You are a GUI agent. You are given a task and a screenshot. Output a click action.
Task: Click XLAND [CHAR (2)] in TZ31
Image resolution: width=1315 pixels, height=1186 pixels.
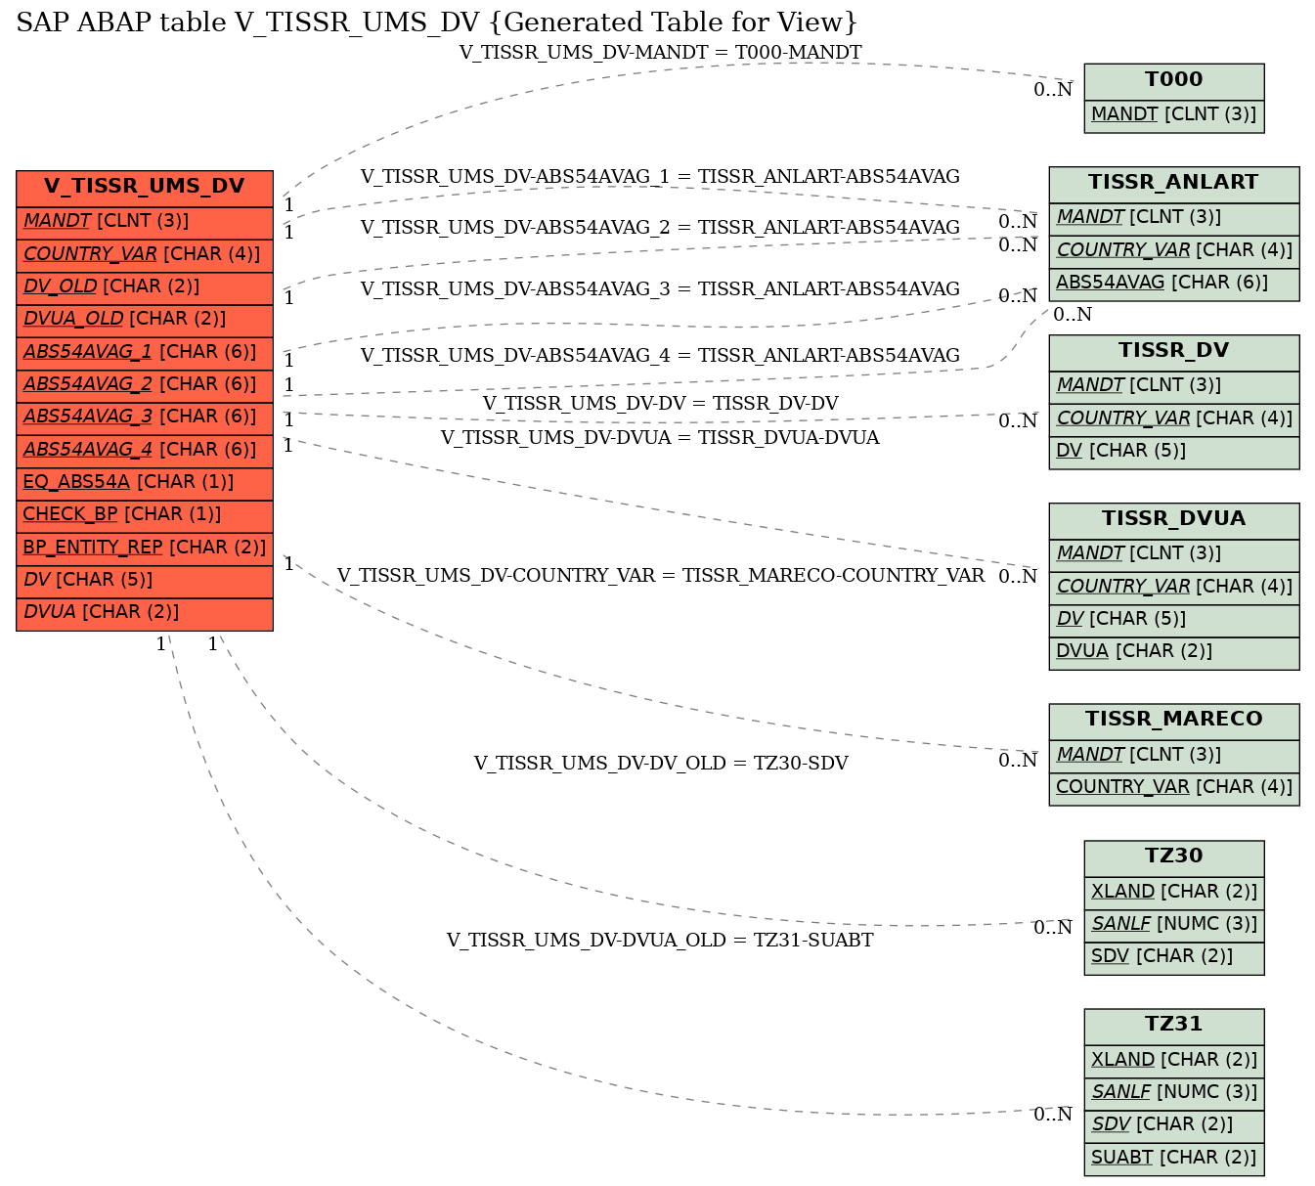[1174, 1060]
